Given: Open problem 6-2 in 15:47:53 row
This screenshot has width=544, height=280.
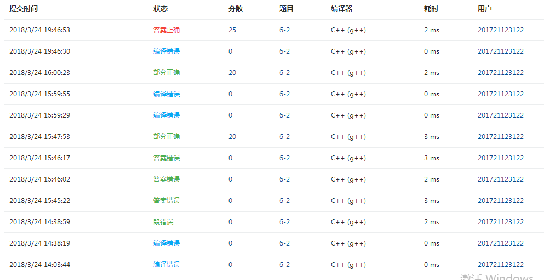Looking at the screenshot, I should coord(284,137).
